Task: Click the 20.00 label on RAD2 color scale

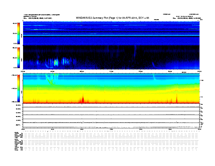Action: click(15, 33)
